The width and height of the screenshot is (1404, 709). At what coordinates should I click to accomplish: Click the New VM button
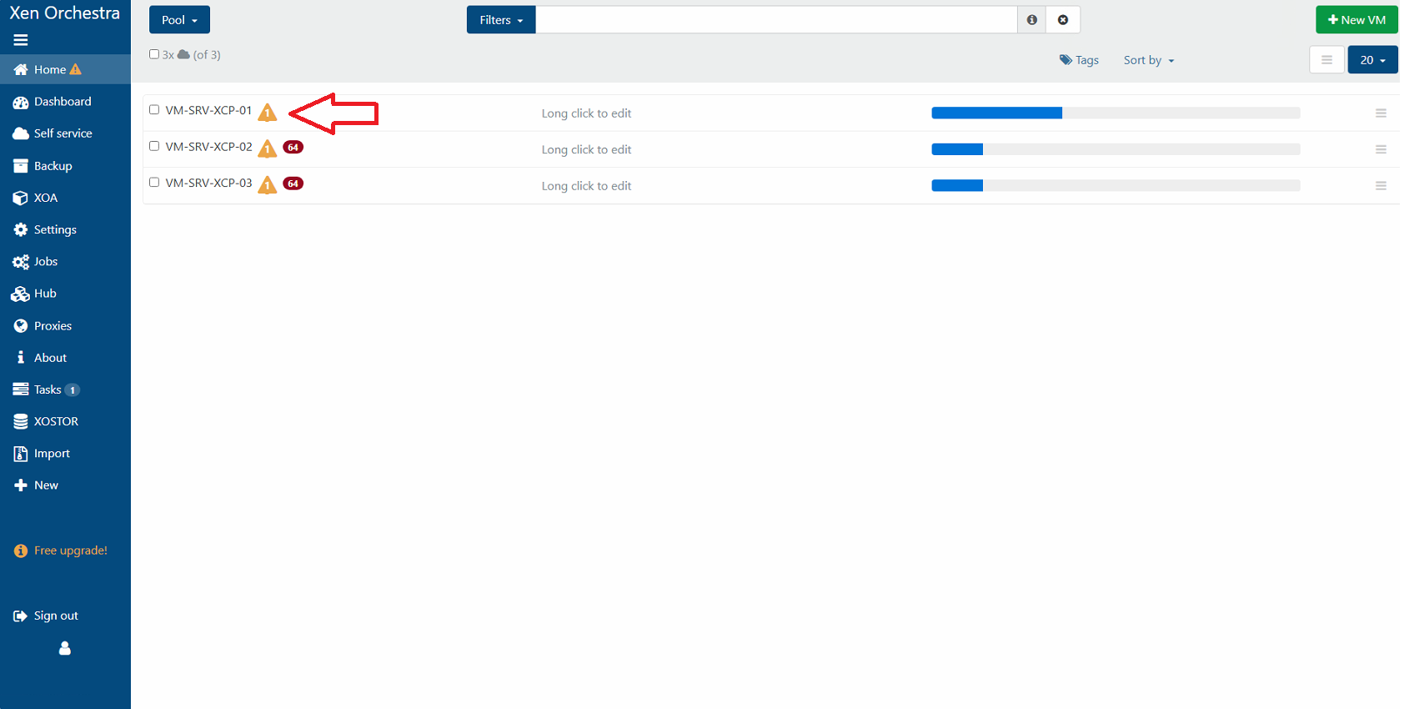pyautogui.click(x=1356, y=20)
